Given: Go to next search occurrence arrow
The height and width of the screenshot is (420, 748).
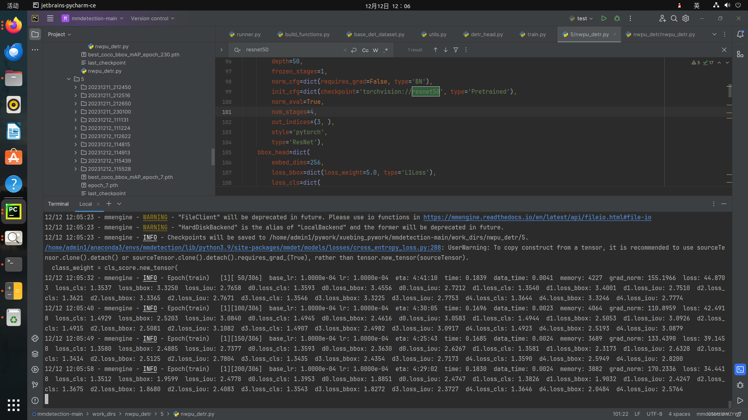Looking at the screenshot, I should click(446, 50).
